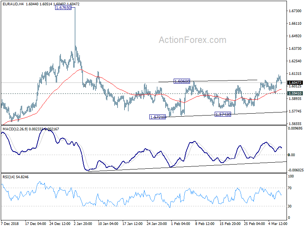Screen dimensions: 304x228
Task: Click the 1.63730 price axis value
Action: (295, 49)
